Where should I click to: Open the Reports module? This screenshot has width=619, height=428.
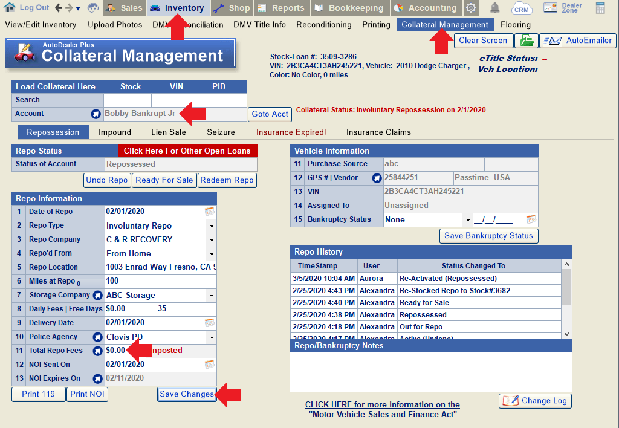[x=281, y=8]
